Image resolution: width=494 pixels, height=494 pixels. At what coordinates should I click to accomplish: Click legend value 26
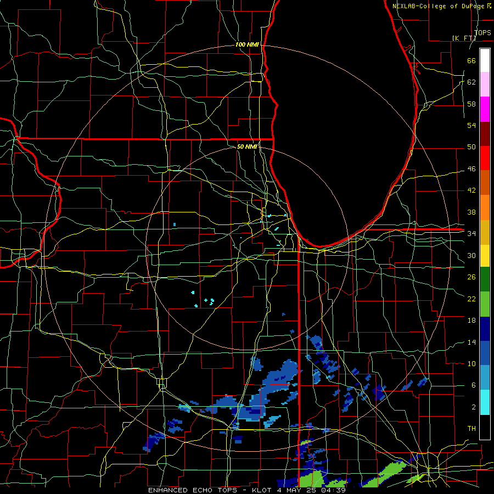(x=471, y=277)
